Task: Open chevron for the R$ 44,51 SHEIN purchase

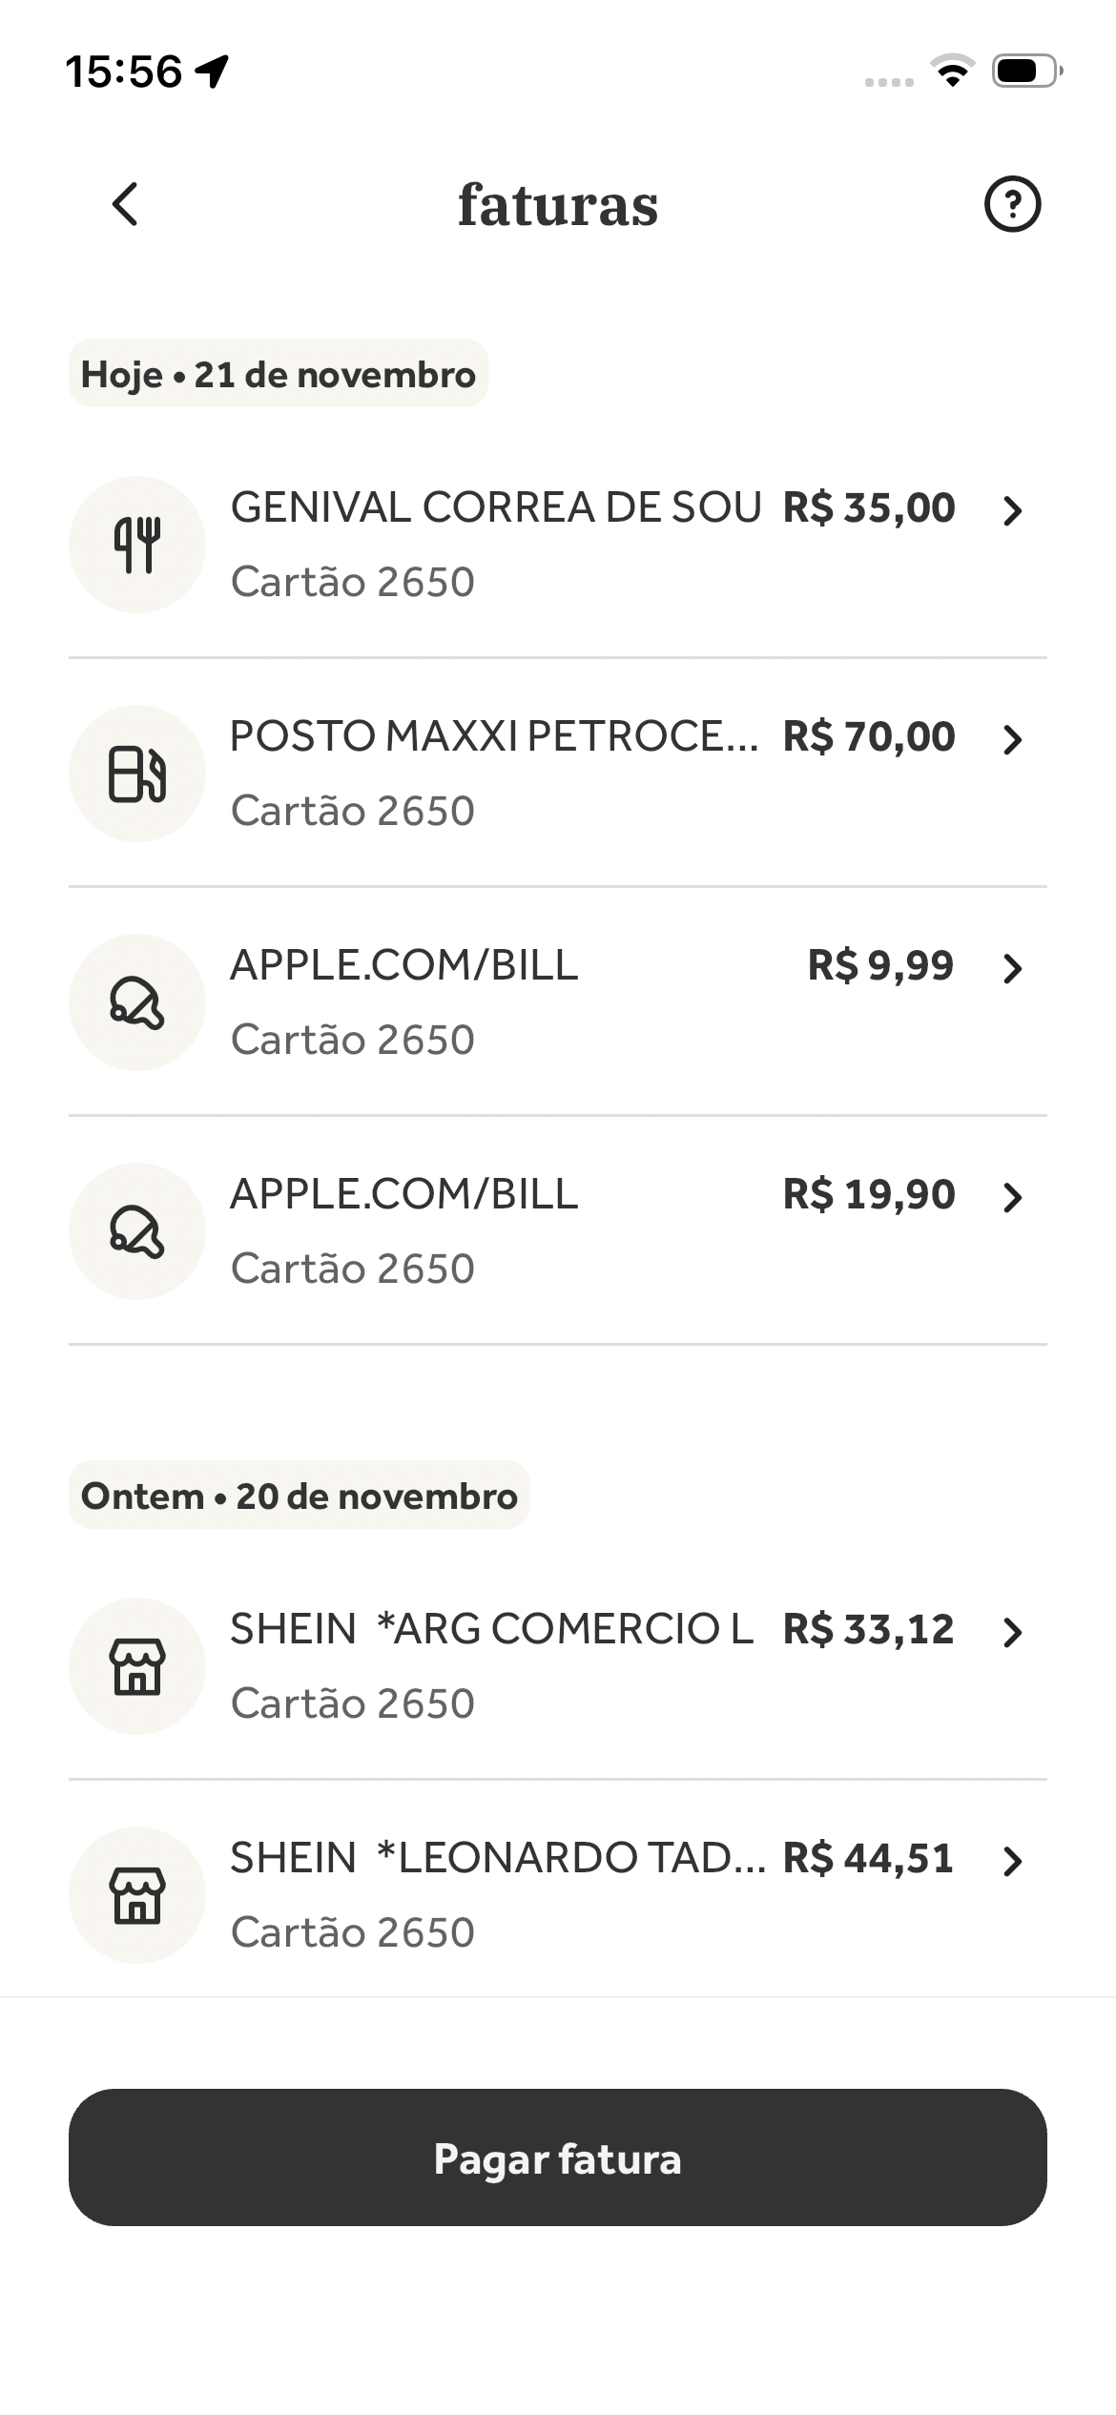Action: [x=1013, y=1862]
